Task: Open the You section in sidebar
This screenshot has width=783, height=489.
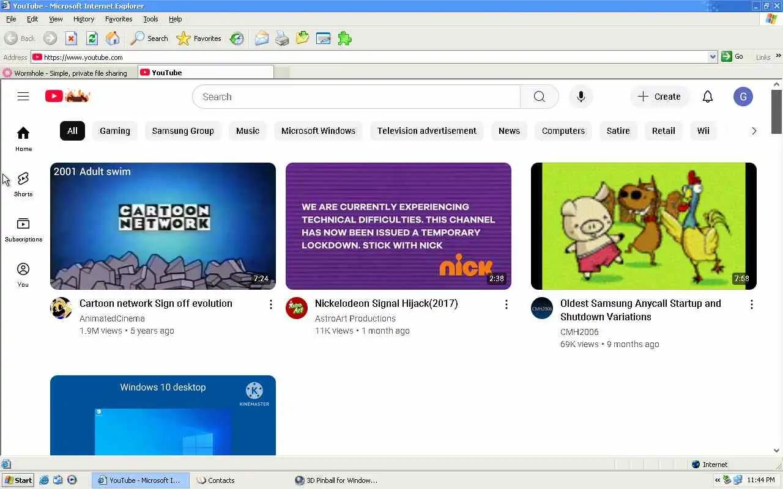Action: click(x=23, y=274)
